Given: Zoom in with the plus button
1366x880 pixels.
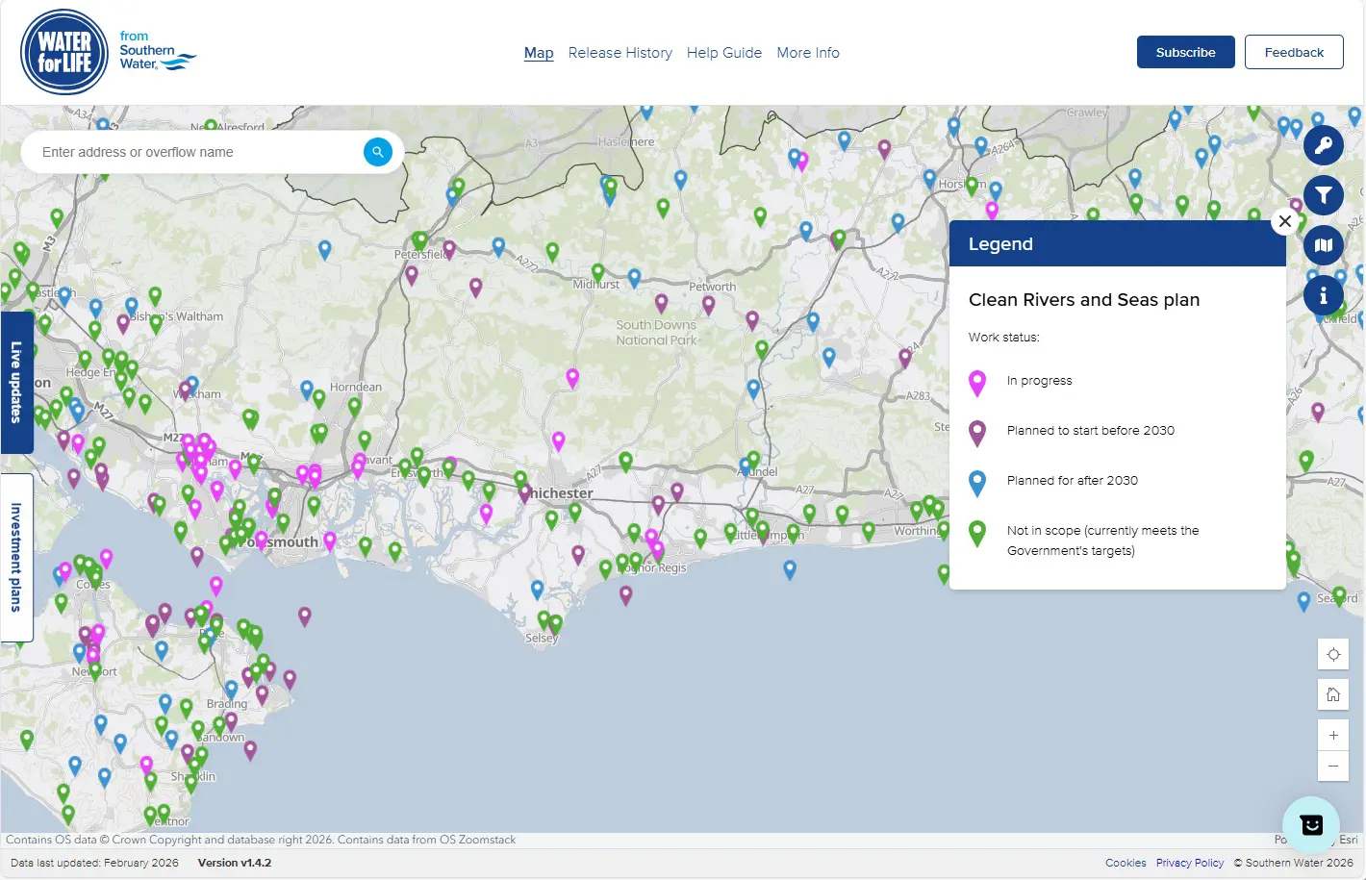Looking at the screenshot, I should (1333, 736).
